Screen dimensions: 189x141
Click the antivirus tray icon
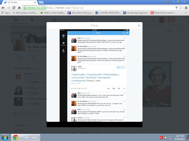pyautogui.click(x=162, y=137)
